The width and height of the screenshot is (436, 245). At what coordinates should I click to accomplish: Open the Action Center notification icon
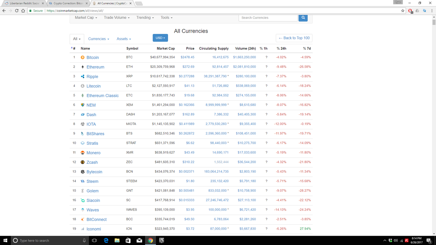pos(429,240)
